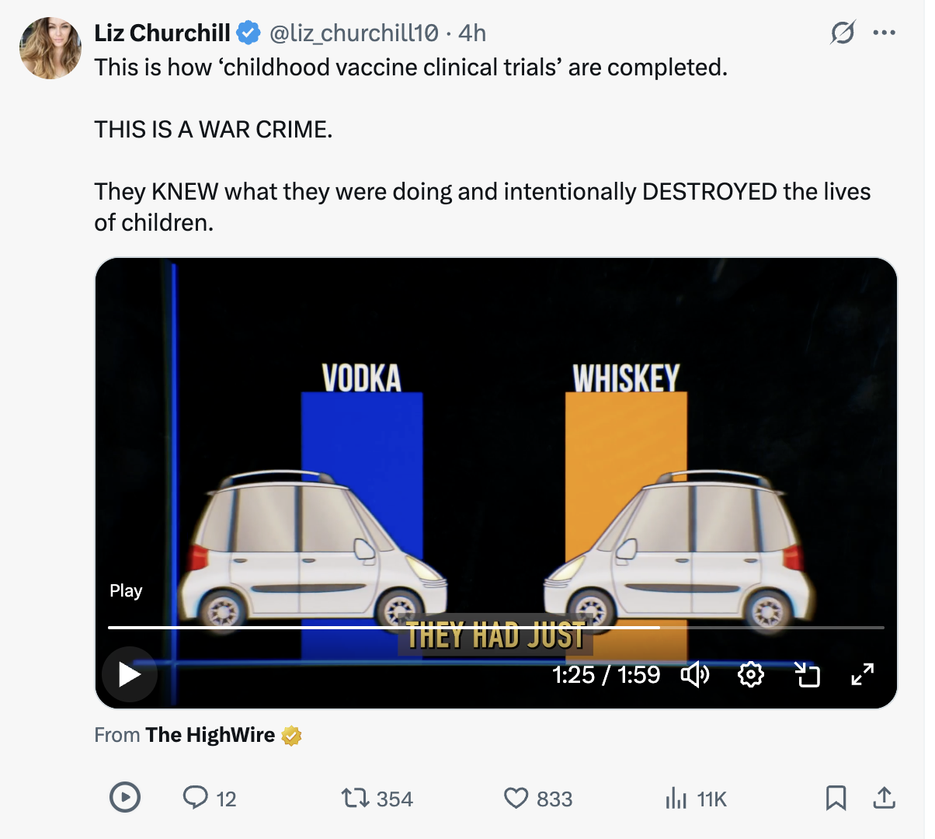The width and height of the screenshot is (935, 839).
Task: Click the circled play icon below video
Action: coord(125,798)
